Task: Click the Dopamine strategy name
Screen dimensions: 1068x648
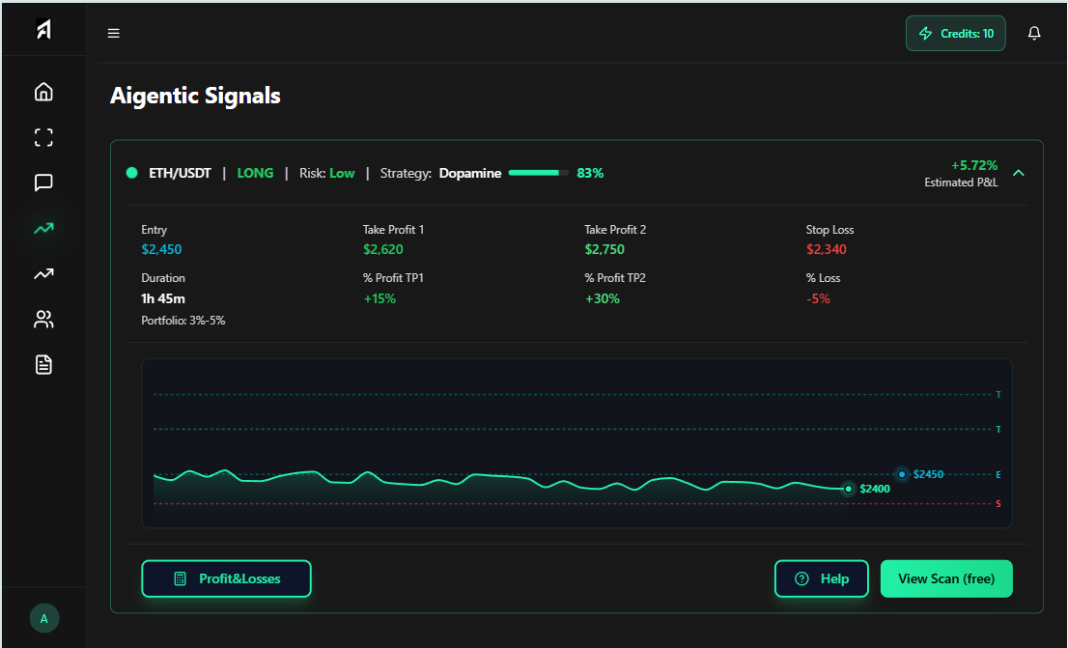Action: (470, 173)
